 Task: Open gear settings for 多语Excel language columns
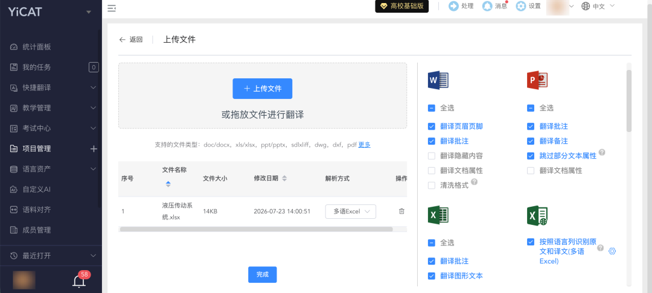coord(612,251)
